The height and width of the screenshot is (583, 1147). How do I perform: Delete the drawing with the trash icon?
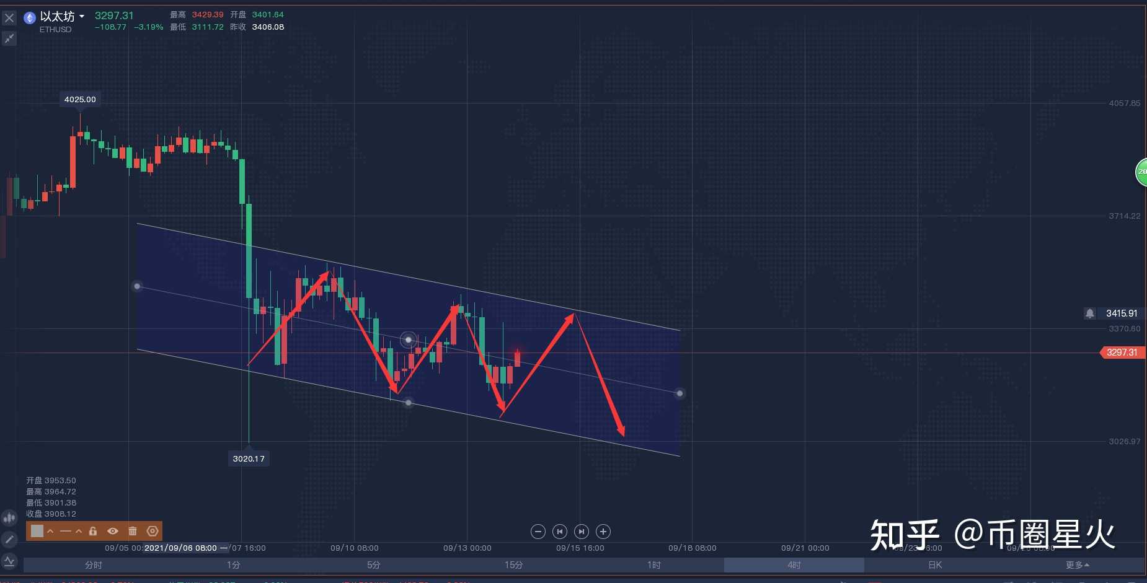pos(133,531)
